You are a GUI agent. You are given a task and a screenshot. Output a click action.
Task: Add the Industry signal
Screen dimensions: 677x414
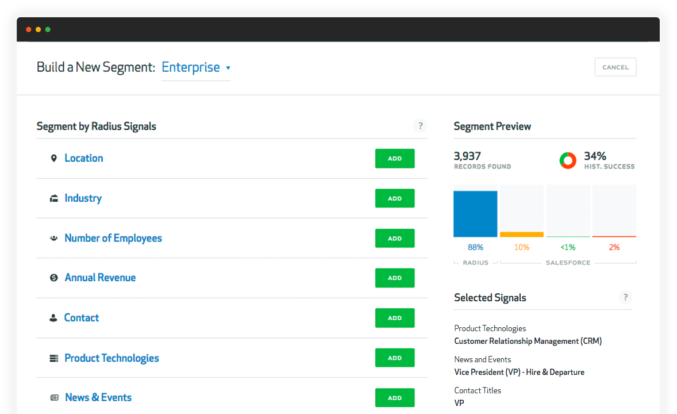click(395, 198)
